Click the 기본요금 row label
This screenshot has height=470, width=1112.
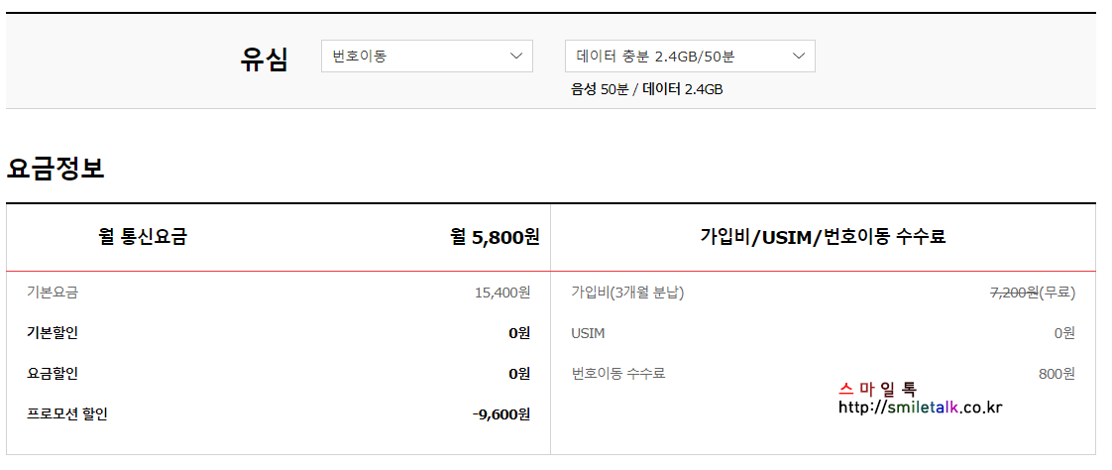[x=53, y=292]
